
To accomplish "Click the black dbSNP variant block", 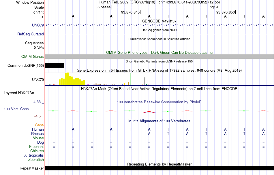I will pyautogui.click(x=55, y=66).
